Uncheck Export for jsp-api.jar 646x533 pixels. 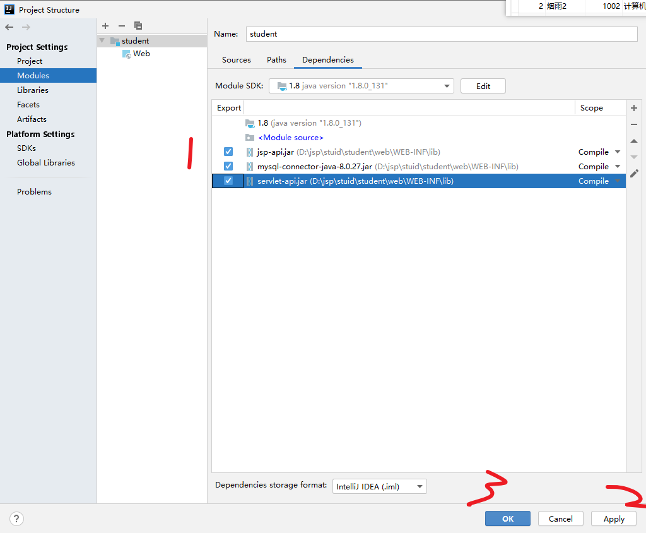point(228,152)
